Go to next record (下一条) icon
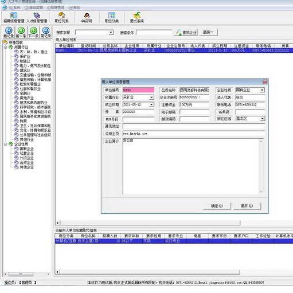Screen dimensions: 293x293 [x=33, y=32]
